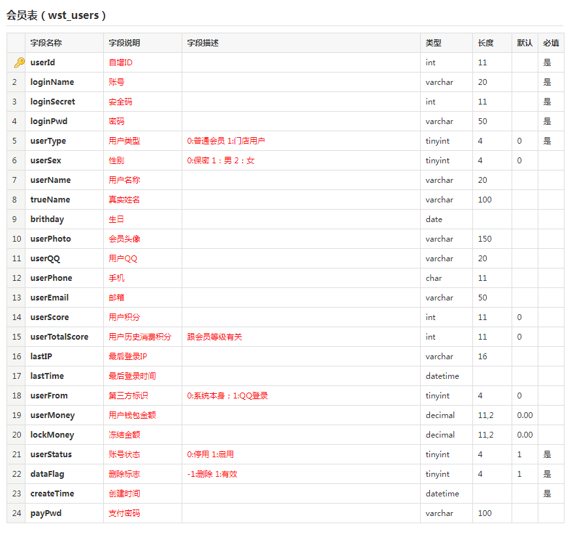Click the 类型 column header
Image resolution: width=573 pixels, height=533 pixels.
(x=433, y=43)
